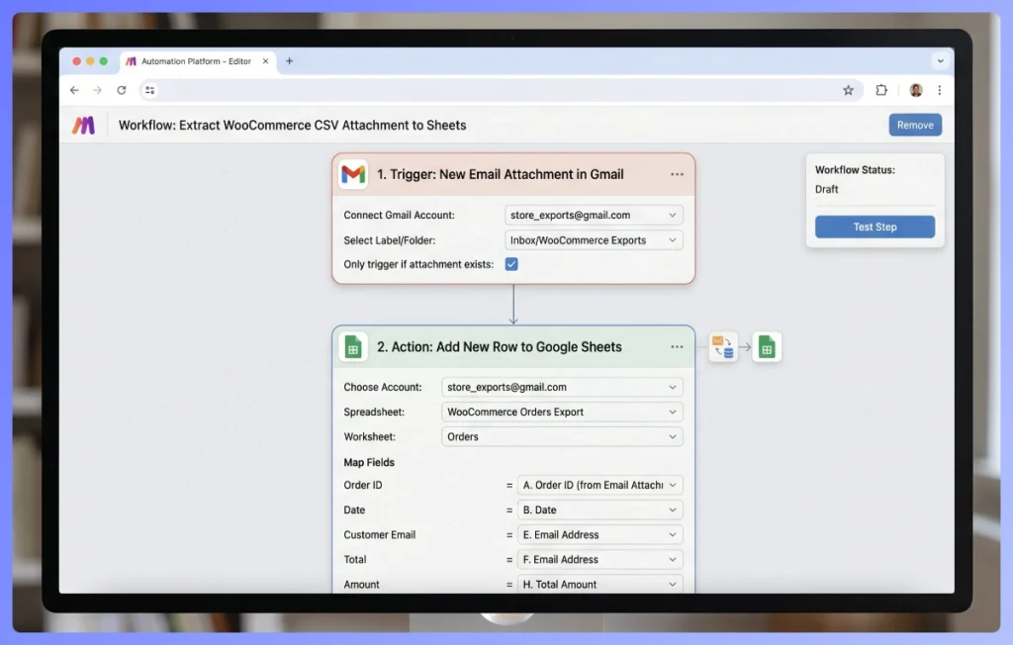The width and height of the screenshot is (1013, 645).
Task: Open the browser extensions puzzle icon
Action: tap(881, 90)
